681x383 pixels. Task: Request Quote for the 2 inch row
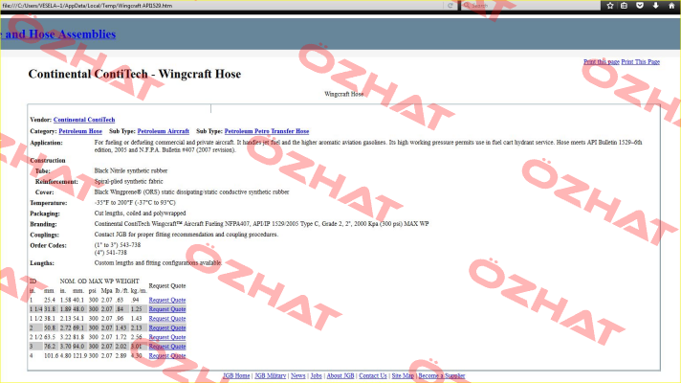click(167, 327)
